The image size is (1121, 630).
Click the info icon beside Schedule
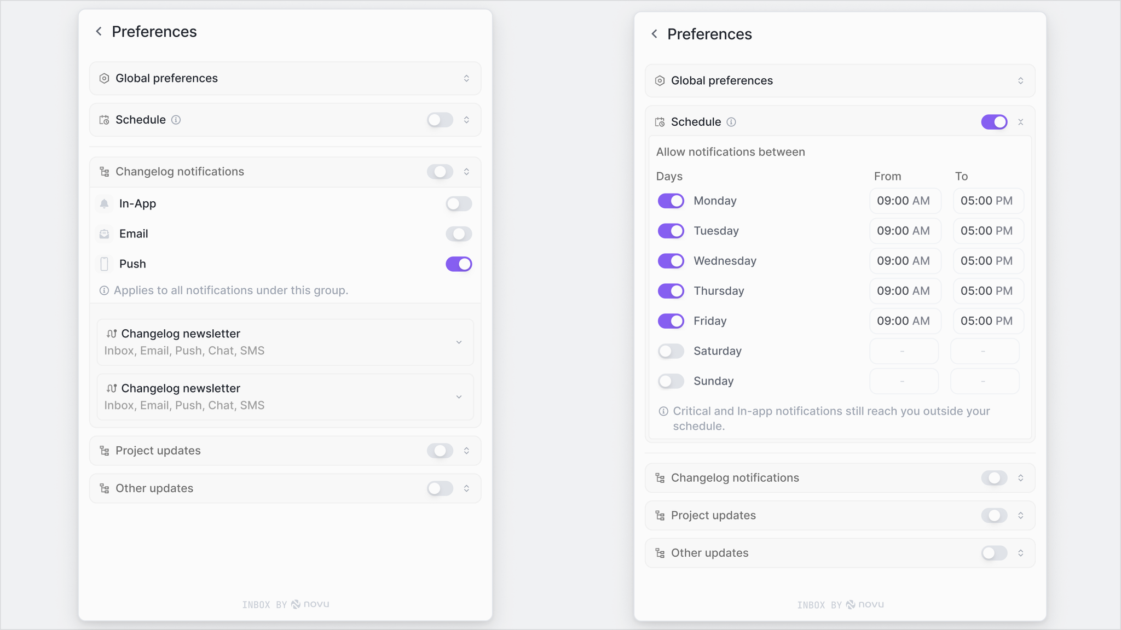point(176,120)
